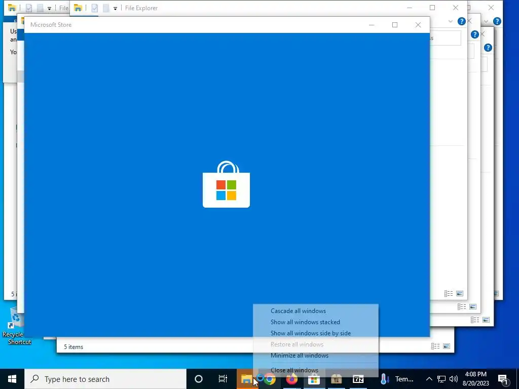The image size is (519, 389).
Task: Open the clock showing 4:08 PM
Action: (x=475, y=379)
